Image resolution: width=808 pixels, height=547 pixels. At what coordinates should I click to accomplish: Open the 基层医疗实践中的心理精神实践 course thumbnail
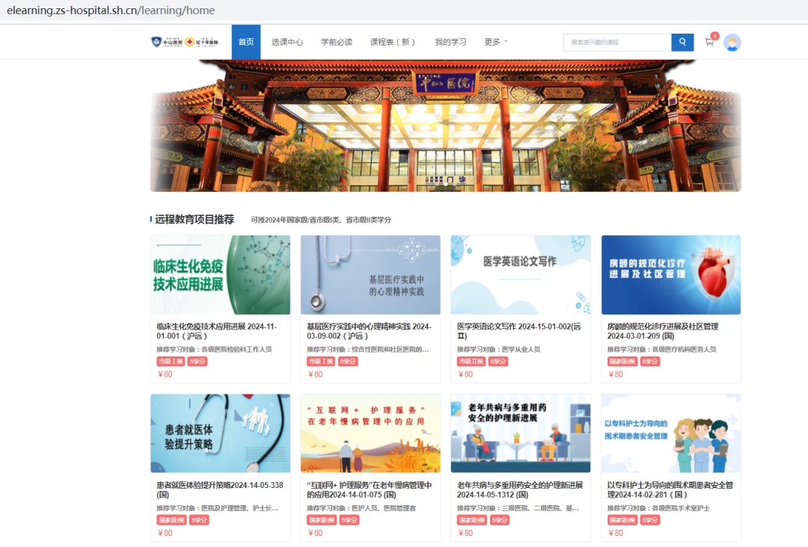370,275
